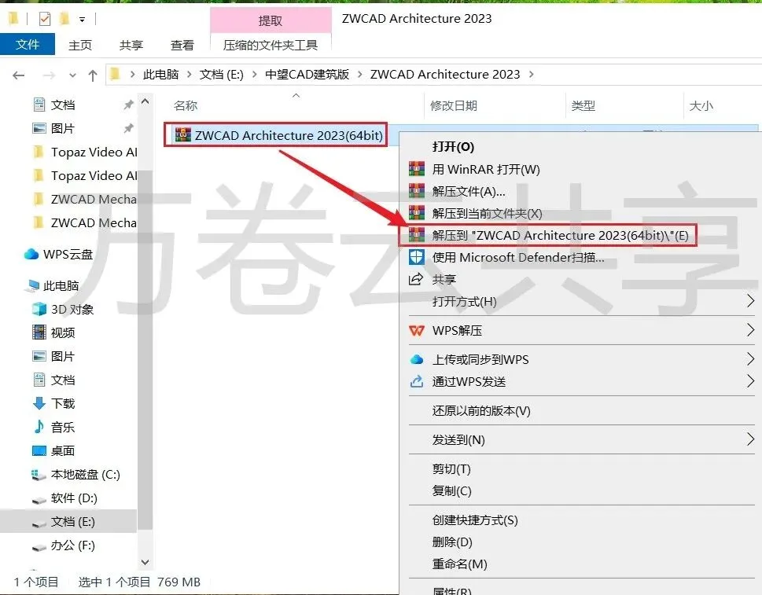This screenshot has height=595, width=762.
Task: Open 音乐 in navigation pane
Action: pos(63,427)
